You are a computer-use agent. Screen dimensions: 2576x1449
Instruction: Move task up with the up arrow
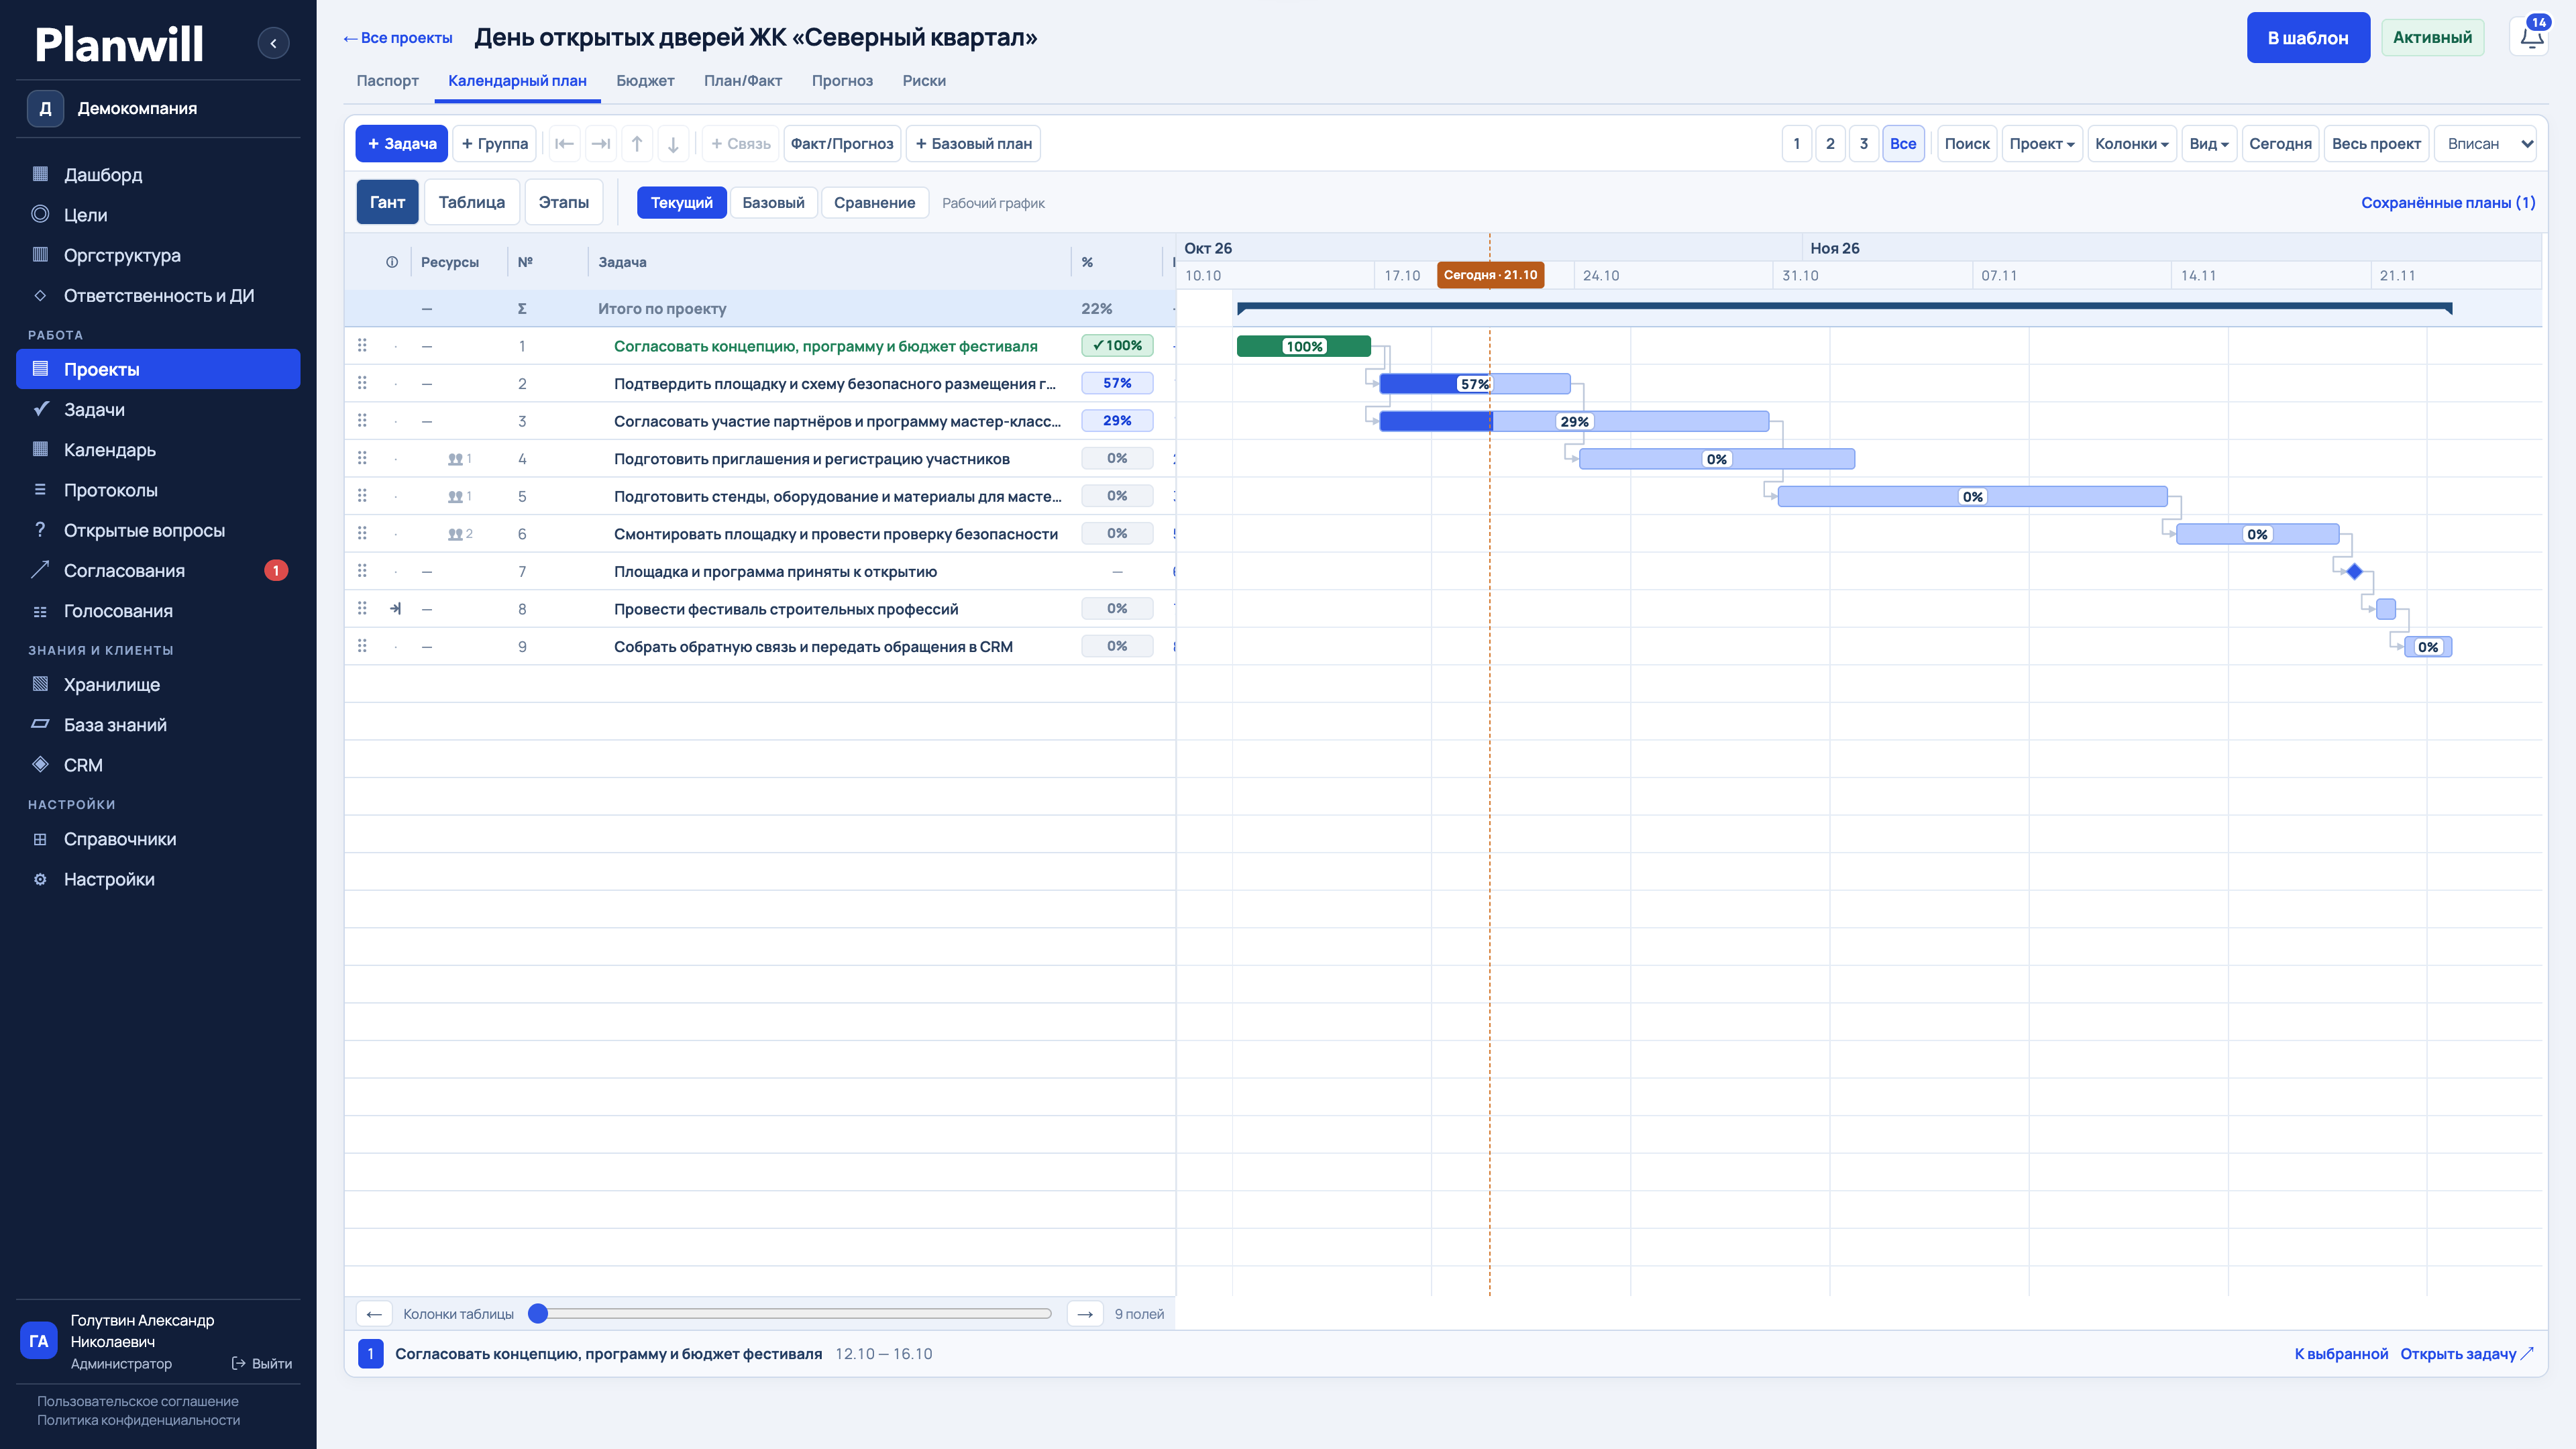pyautogui.click(x=637, y=144)
